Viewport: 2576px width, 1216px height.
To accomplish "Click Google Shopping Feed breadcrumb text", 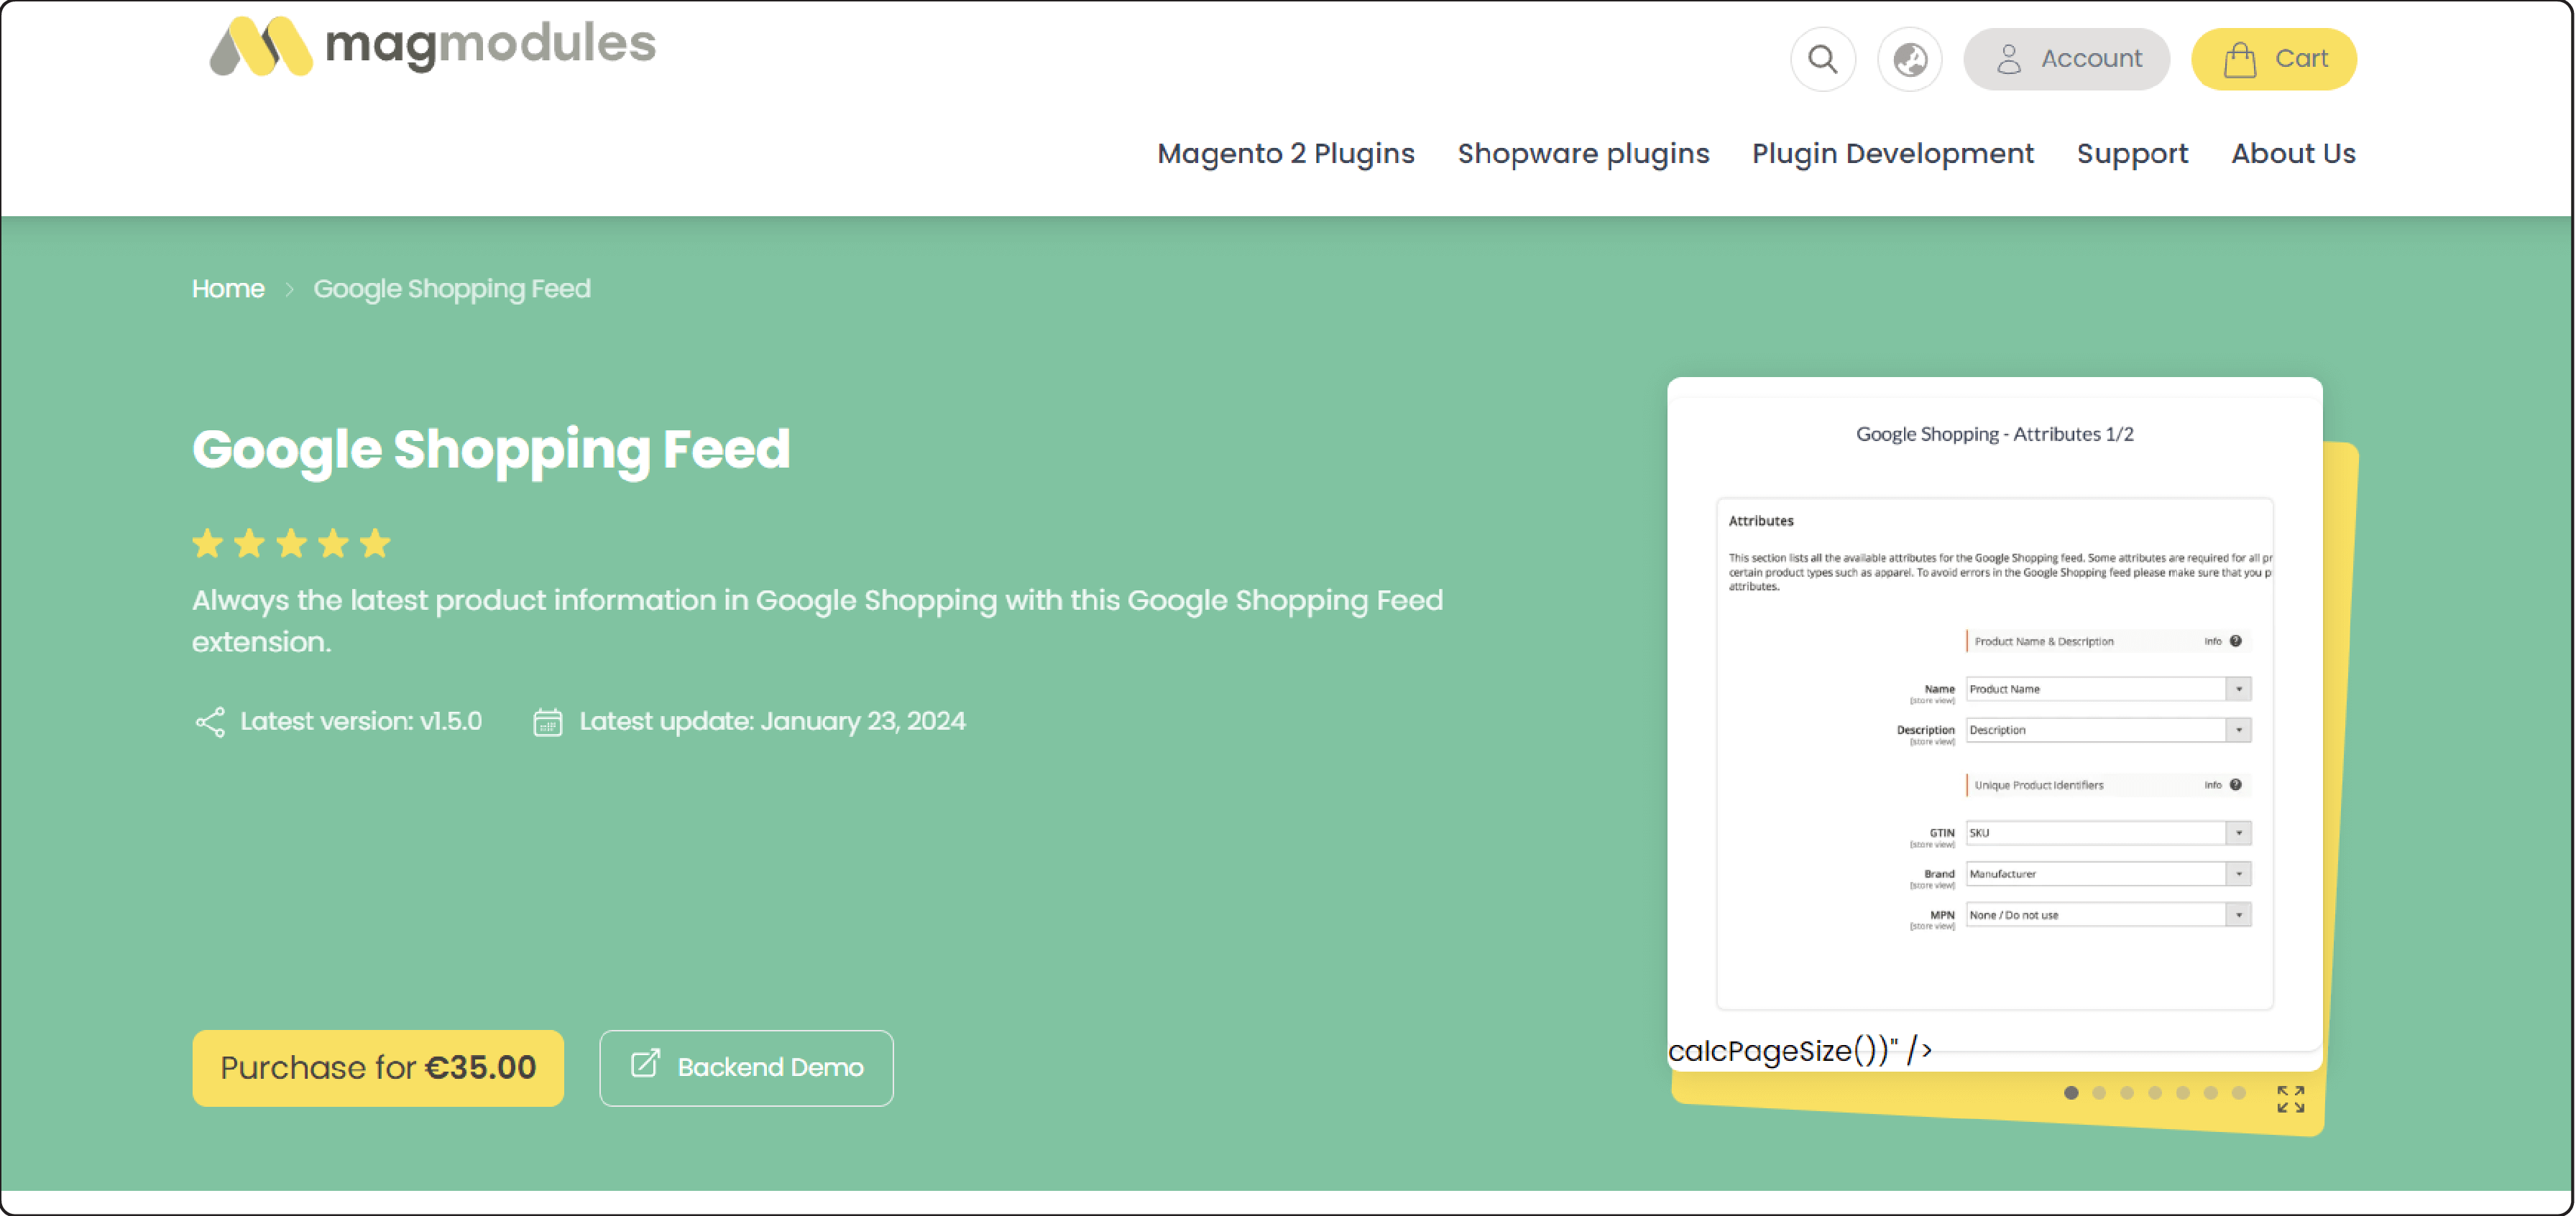I will point(452,289).
